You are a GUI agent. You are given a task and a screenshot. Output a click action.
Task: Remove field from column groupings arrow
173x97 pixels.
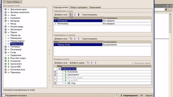tap(49, 54)
